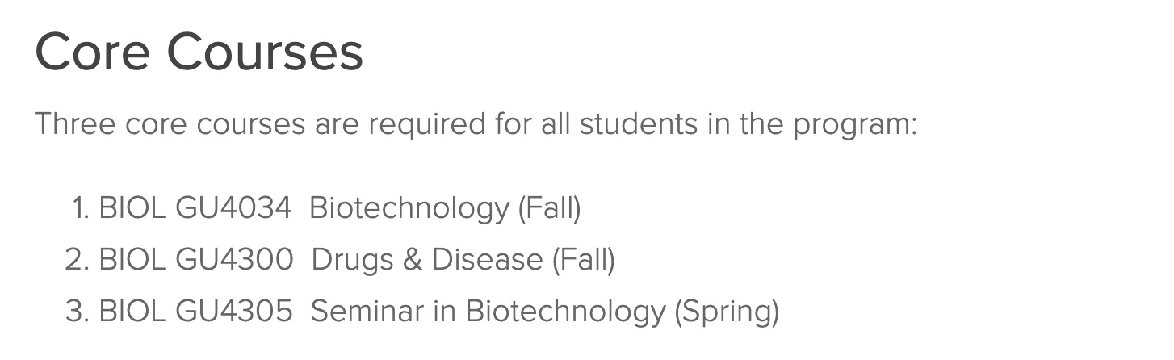The height and width of the screenshot is (360, 1174).
Task: Click "(Fall)" after the Biotechnology course
Action: (548, 208)
